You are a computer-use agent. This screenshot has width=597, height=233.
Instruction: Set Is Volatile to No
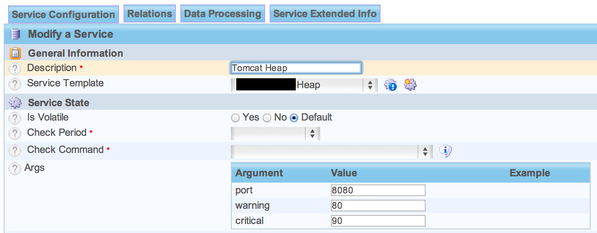click(267, 118)
